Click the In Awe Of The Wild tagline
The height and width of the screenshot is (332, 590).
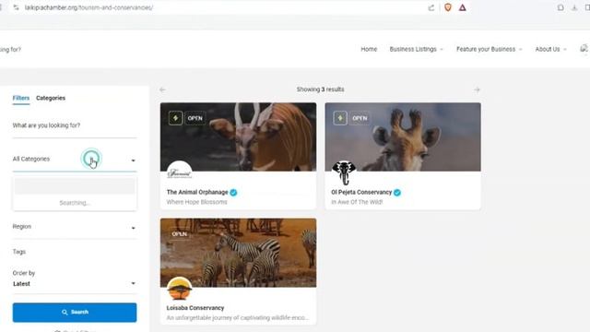pos(357,202)
